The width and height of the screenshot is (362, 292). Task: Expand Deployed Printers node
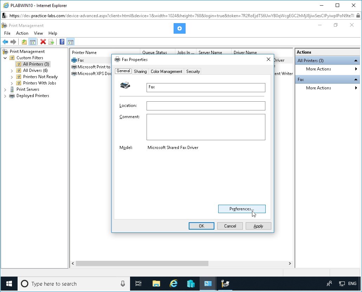[x=5, y=96]
